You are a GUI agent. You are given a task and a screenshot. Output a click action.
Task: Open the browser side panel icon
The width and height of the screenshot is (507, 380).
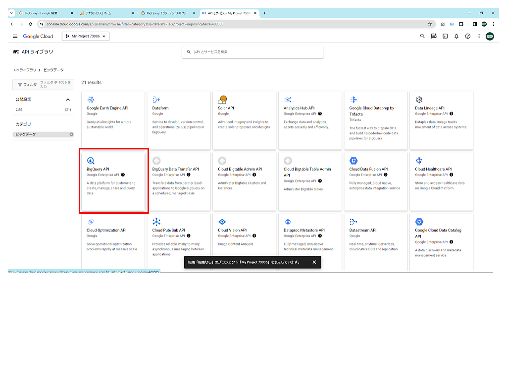pyautogui.click(x=475, y=24)
